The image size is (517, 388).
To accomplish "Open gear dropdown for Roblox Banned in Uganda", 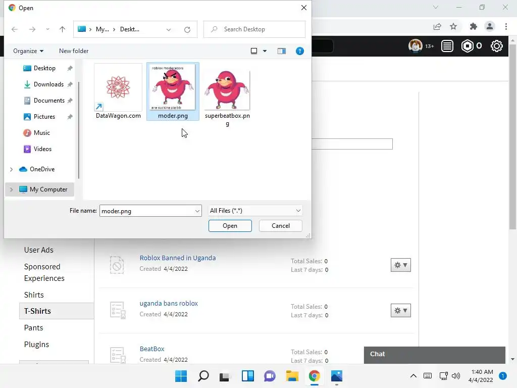I will [x=400, y=265].
